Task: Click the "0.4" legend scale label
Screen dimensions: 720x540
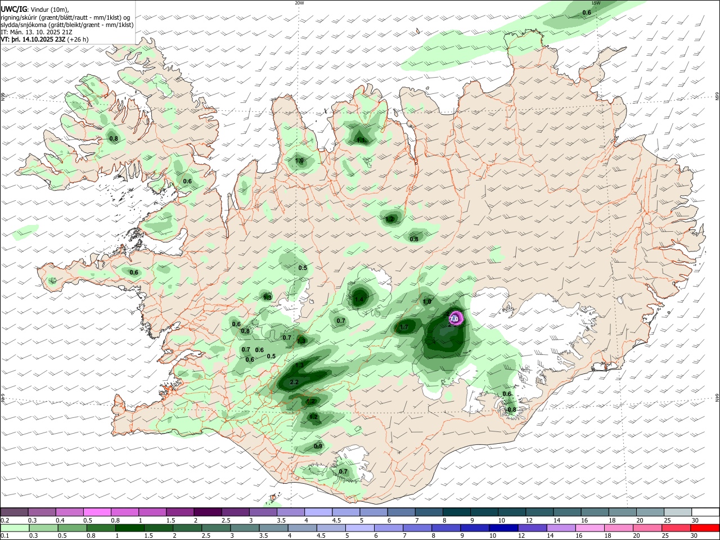Action: 60,520
